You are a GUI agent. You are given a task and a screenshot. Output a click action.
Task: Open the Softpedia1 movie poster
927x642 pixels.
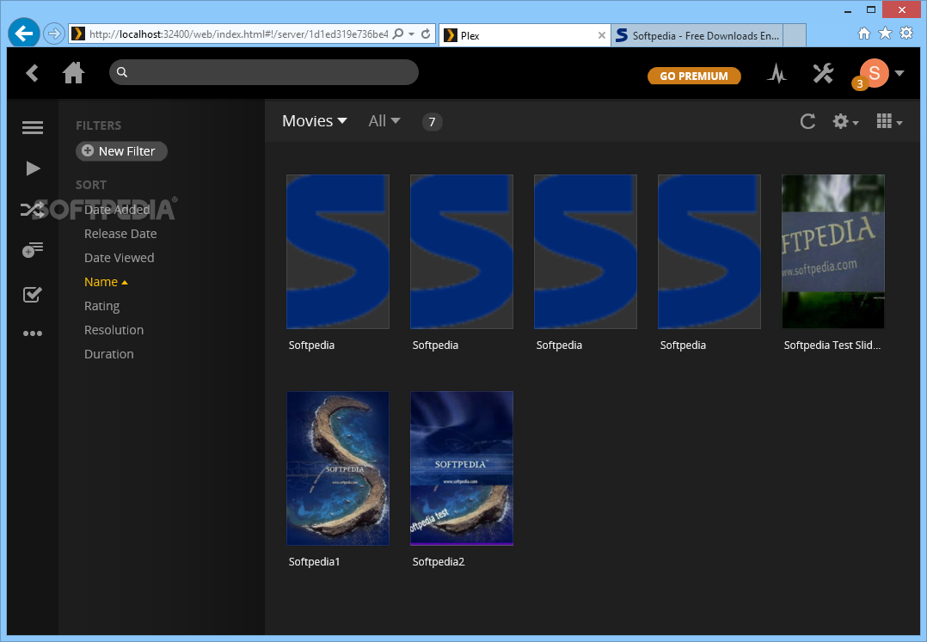pos(338,468)
